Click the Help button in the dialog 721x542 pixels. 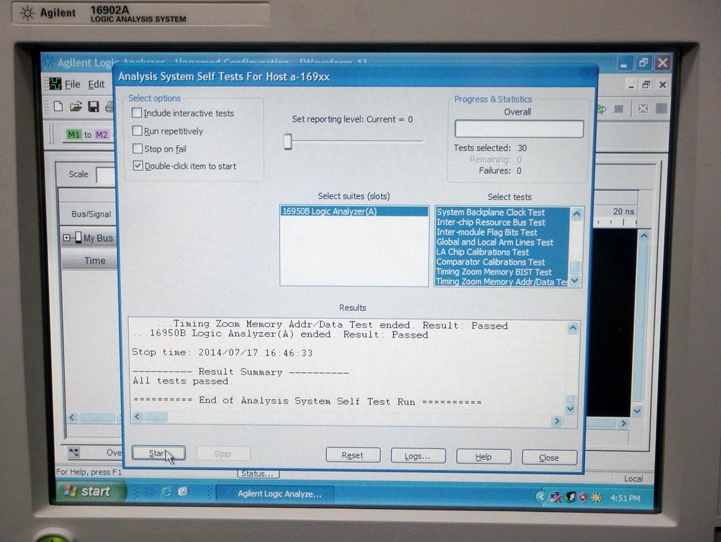pyautogui.click(x=484, y=456)
